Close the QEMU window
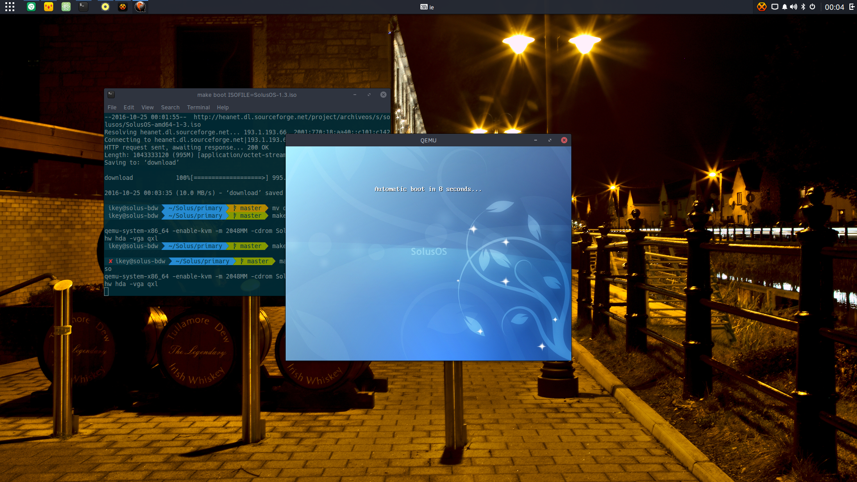857x482 pixels. (x=564, y=140)
